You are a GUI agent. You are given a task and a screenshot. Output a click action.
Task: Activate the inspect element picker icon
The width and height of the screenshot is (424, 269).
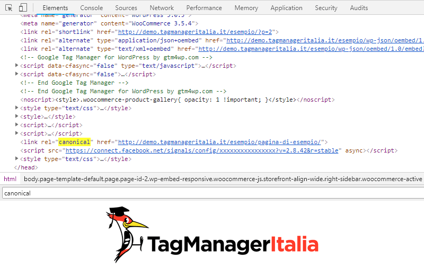coord(8,8)
